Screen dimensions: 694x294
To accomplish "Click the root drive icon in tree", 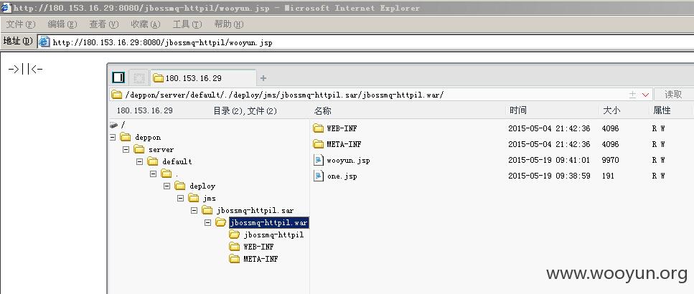I will [x=113, y=125].
